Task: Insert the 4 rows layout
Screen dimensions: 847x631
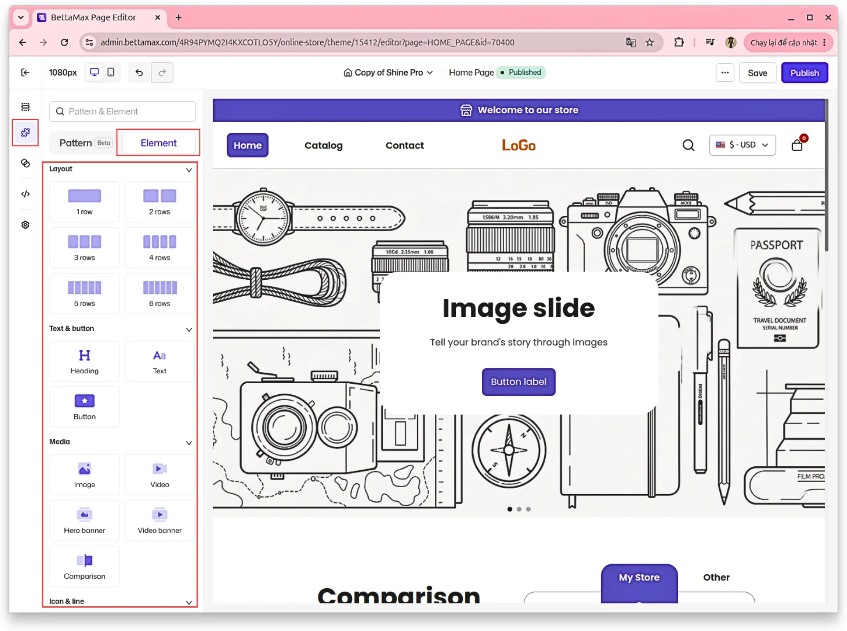Action: [160, 248]
